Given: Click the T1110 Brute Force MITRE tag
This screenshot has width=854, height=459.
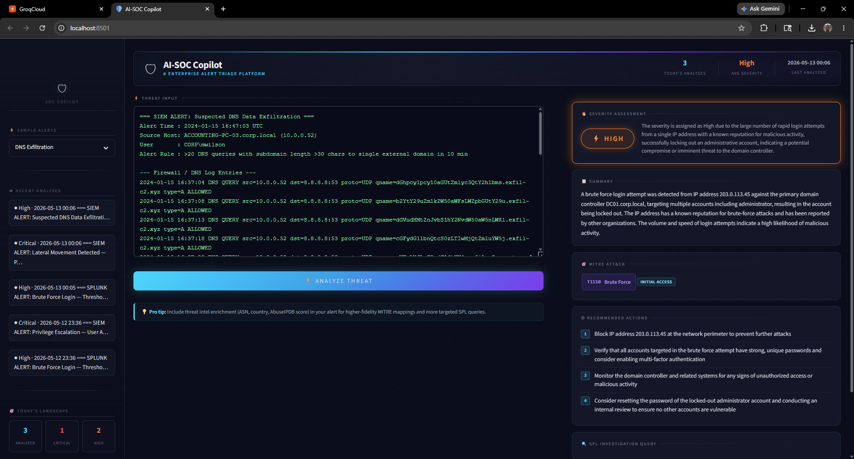Looking at the screenshot, I should pyautogui.click(x=608, y=282).
